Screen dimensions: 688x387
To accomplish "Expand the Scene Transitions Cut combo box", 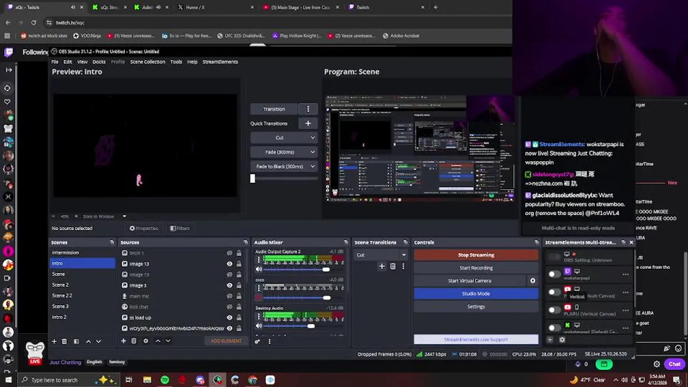I will pos(381,255).
